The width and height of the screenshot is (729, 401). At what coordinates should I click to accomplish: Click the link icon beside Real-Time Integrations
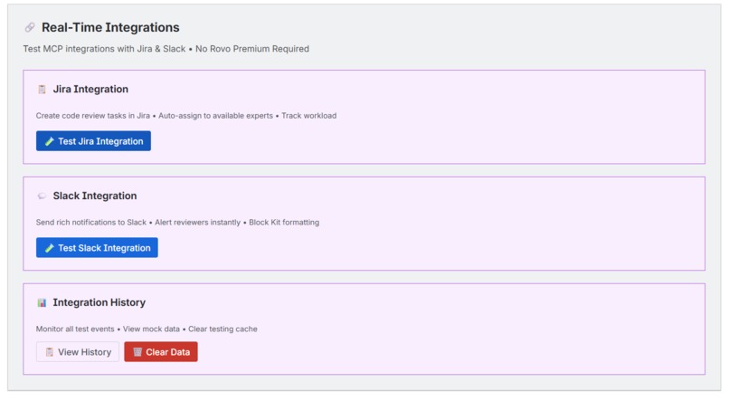pos(30,27)
